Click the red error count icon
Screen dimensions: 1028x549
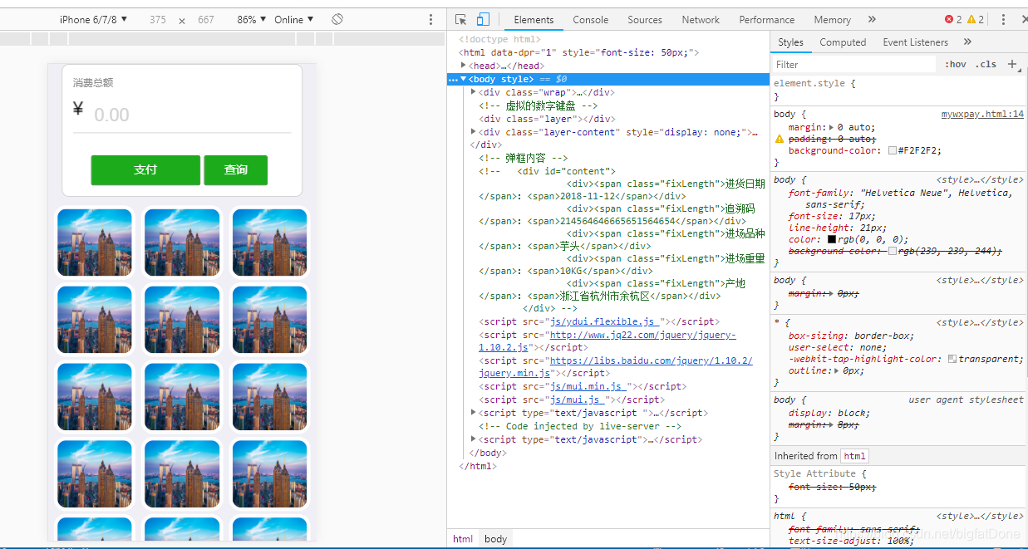(949, 19)
